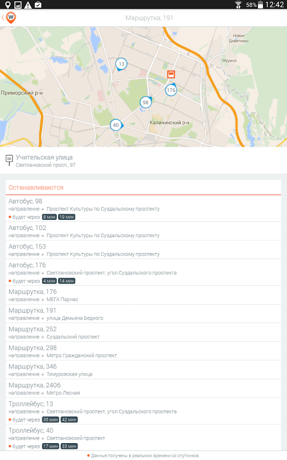Open the Автобус, 98 route
Viewport: 287px width, 460px height.
point(143,209)
